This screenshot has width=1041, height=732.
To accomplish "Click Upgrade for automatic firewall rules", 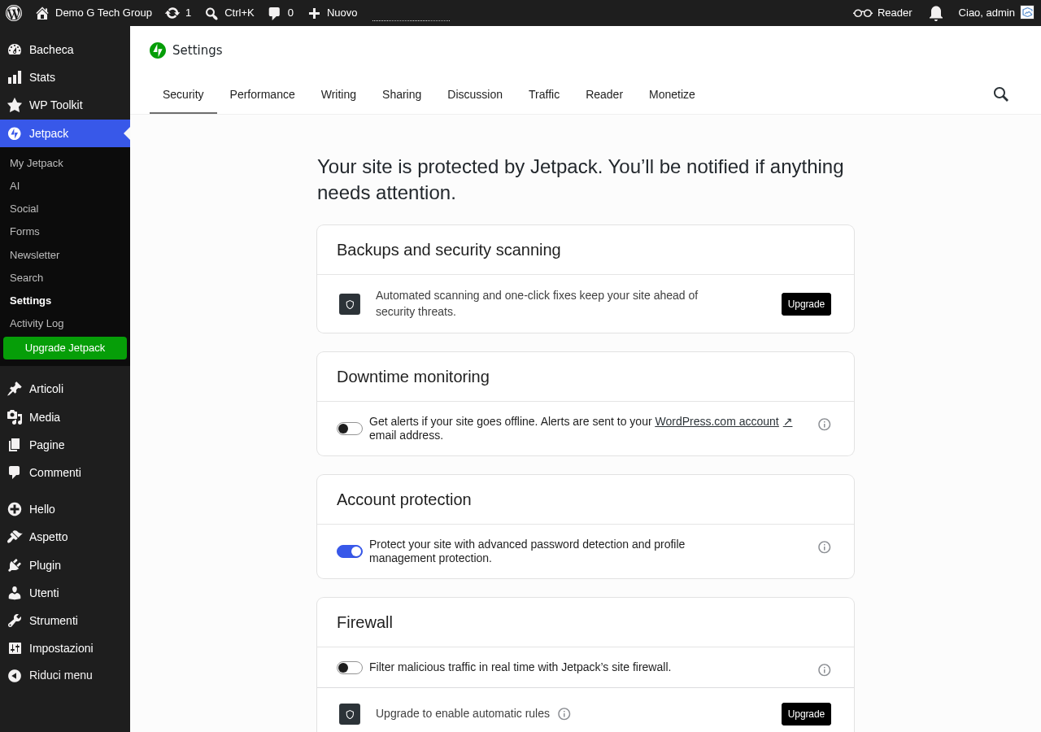I will [x=806, y=714].
